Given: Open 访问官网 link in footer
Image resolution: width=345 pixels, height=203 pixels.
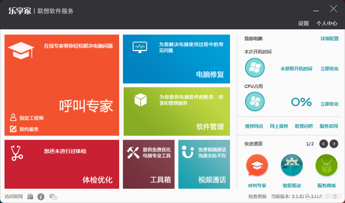Looking at the screenshot, I should (x=14, y=196).
